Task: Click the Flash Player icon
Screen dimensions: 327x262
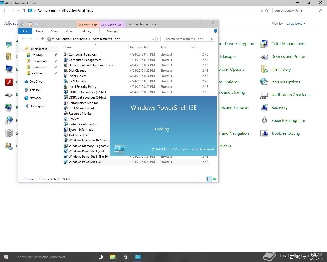Action: (x=9, y=82)
